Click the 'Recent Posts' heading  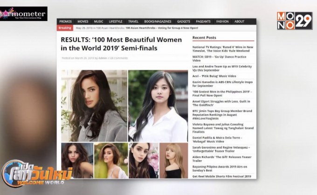point(204,38)
